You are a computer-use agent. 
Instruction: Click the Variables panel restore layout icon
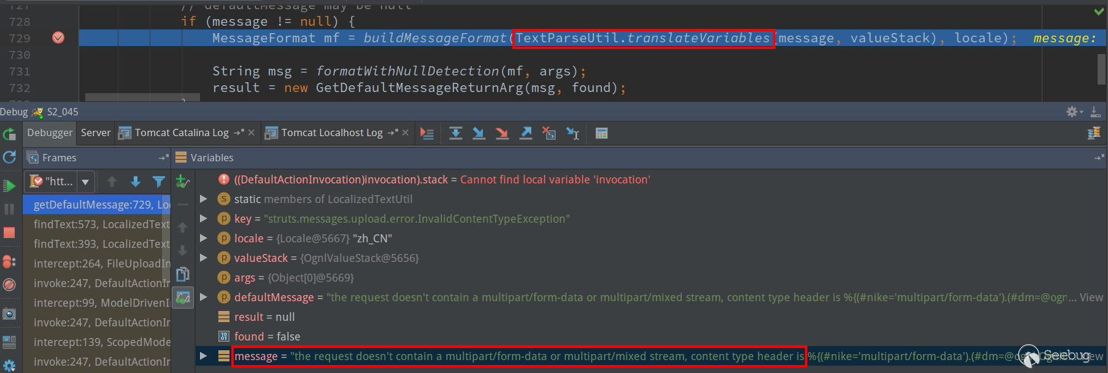(x=1099, y=158)
